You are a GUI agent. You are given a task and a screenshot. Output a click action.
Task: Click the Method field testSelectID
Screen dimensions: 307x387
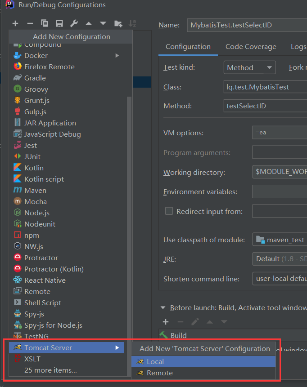tap(265, 106)
